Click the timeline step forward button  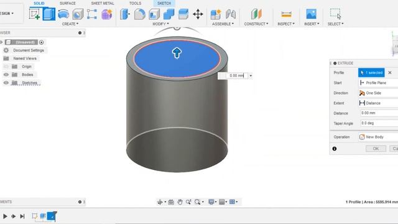tap(14, 217)
